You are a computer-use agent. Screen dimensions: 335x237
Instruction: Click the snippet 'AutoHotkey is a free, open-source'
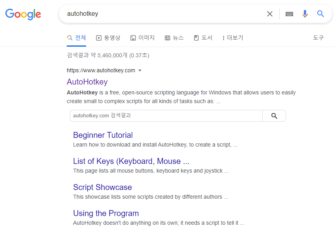181,97
